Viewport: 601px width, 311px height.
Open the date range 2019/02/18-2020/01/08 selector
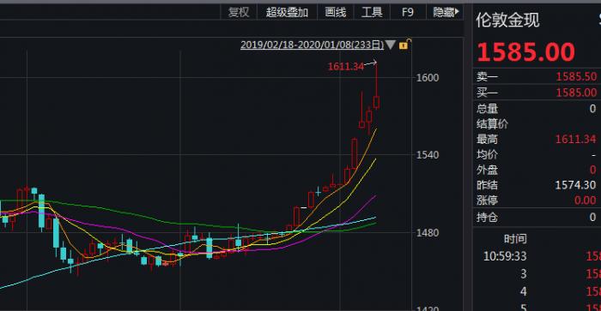(x=312, y=45)
